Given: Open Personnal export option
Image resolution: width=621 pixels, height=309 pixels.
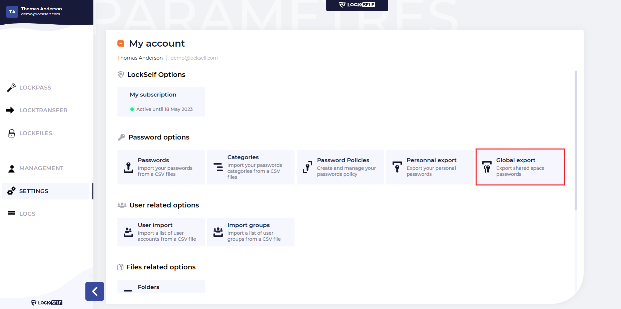Looking at the screenshot, I should pos(430,167).
